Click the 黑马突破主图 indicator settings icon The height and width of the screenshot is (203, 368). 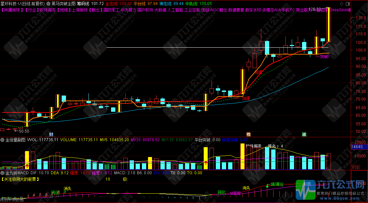pos(48,4)
